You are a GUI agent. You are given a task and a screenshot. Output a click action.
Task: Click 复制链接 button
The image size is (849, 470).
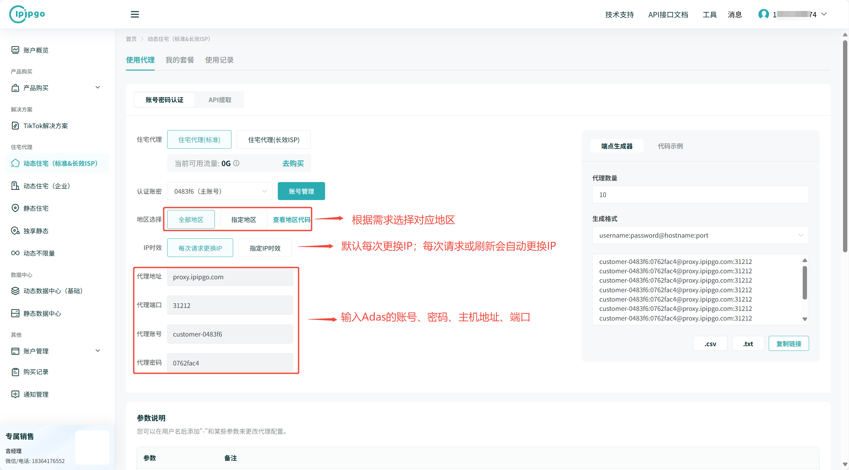click(x=788, y=344)
